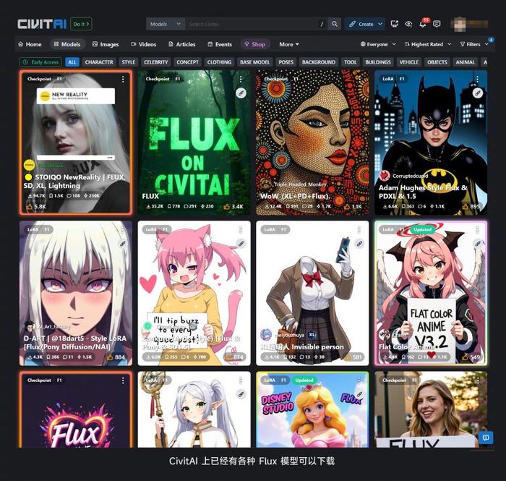Click thumbs-up 884 on D-ART card
Screen dimensions: 506x481
(116, 357)
